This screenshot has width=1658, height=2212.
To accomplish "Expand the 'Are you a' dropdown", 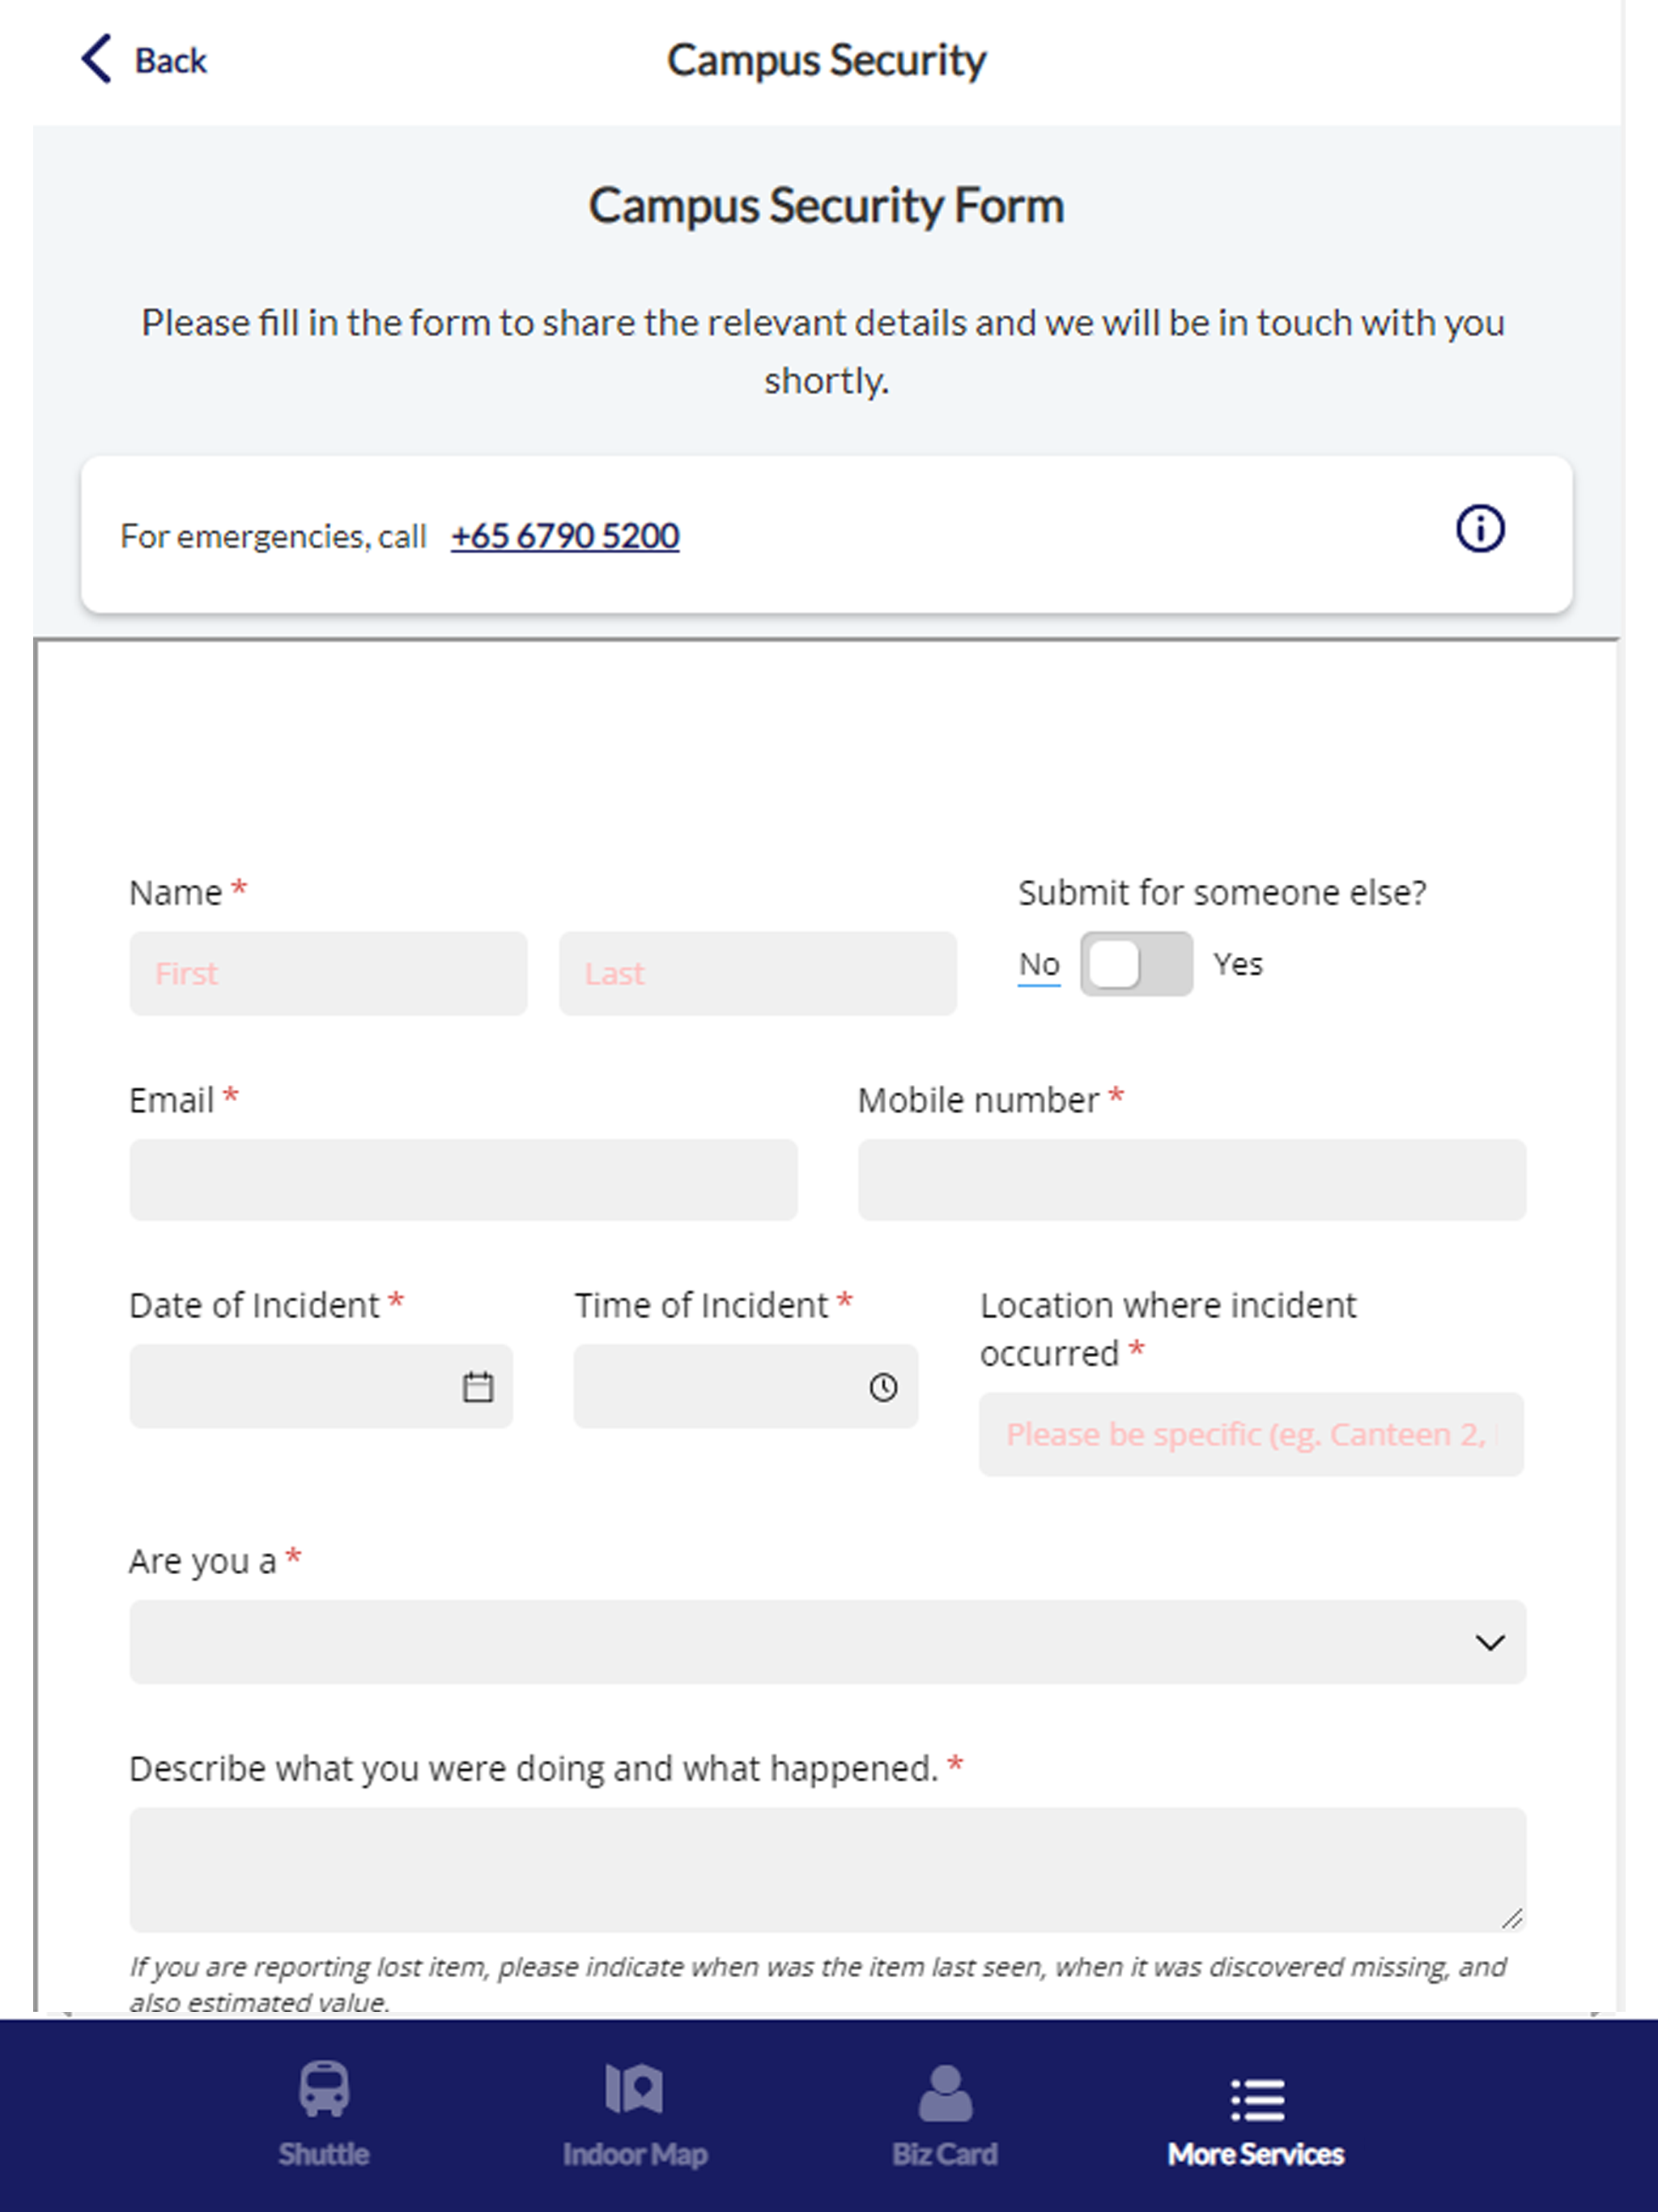I will click(x=827, y=1642).
